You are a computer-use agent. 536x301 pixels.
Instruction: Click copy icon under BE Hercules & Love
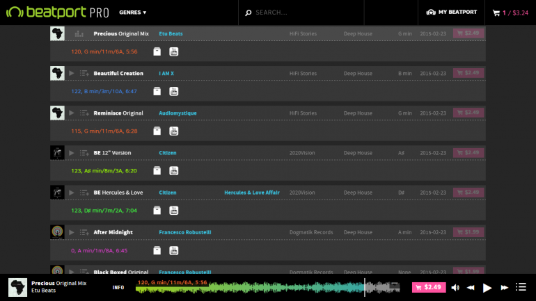157,210
